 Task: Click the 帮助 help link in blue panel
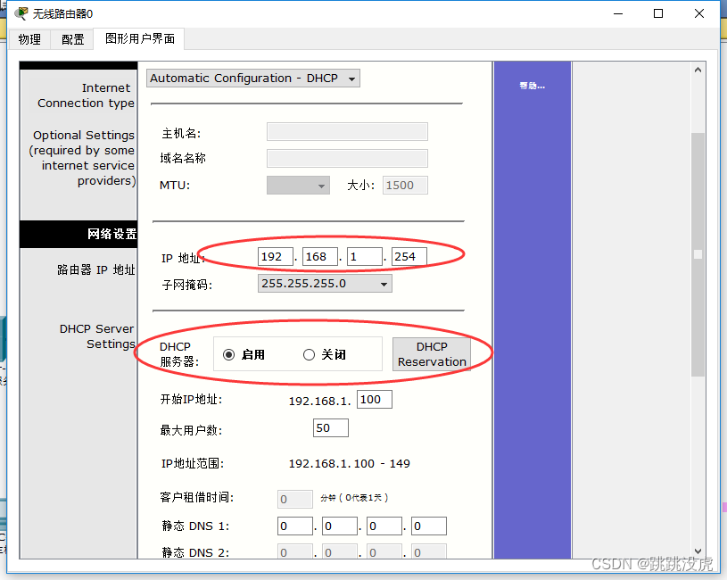point(532,86)
